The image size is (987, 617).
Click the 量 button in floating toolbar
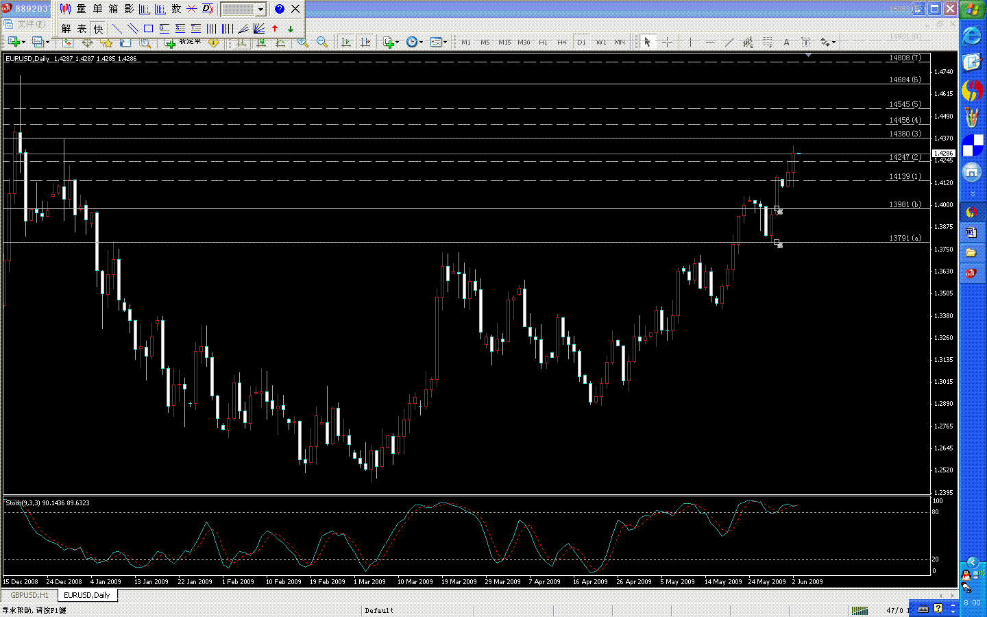coord(81,9)
